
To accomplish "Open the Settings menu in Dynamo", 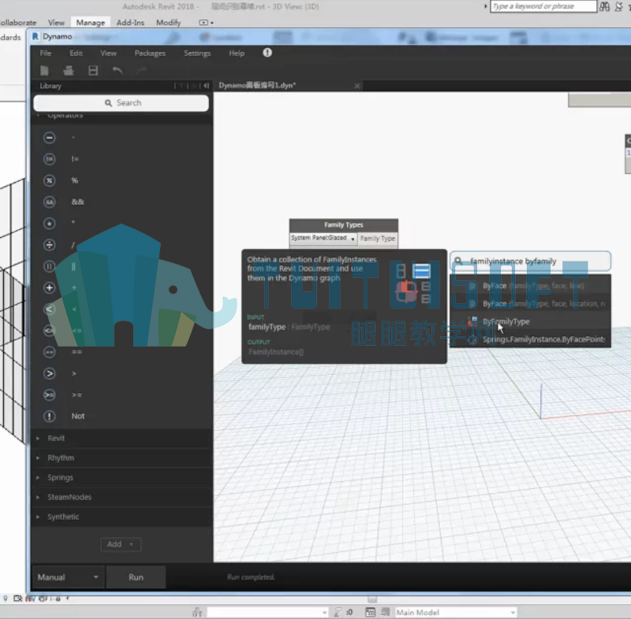I will point(197,53).
